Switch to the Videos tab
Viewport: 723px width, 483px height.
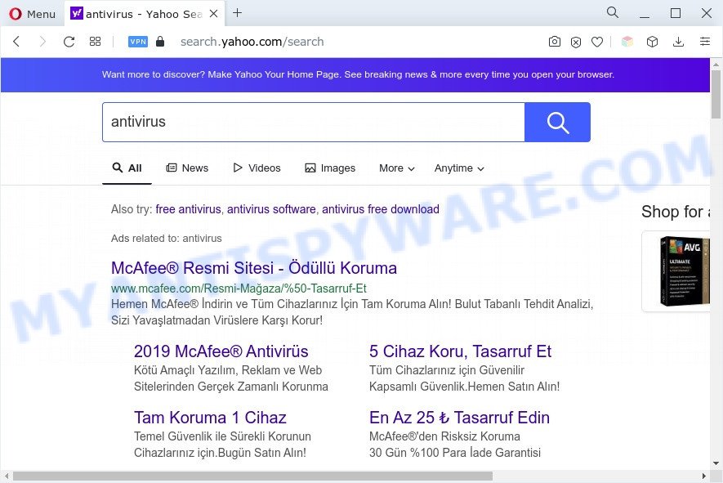pyautogui.click(x=257, y=168)
